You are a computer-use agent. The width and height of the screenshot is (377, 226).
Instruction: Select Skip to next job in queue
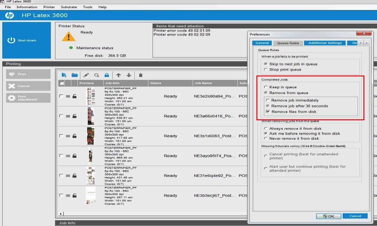point(266,64)
